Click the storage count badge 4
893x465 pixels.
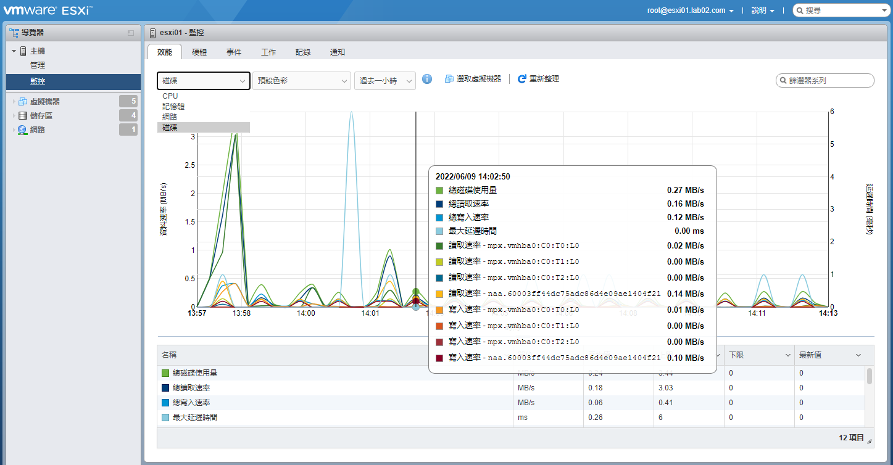(128, 115)
